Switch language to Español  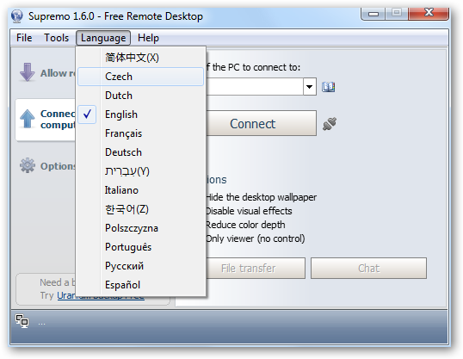click(140, 285)
